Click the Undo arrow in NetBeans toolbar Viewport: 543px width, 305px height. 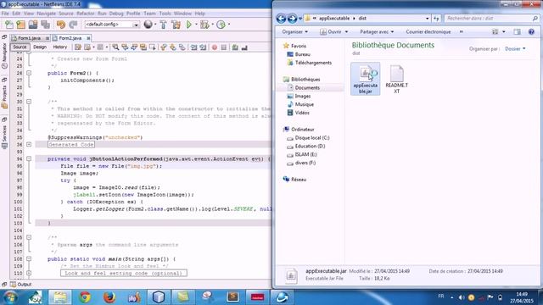61,25
